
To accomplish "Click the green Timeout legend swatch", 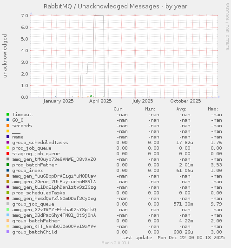I will [x=8, y=114].
